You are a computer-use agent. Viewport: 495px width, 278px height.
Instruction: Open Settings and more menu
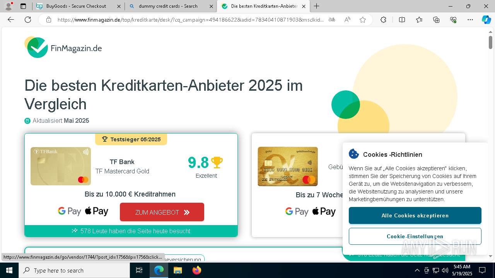tap(470, 20)
